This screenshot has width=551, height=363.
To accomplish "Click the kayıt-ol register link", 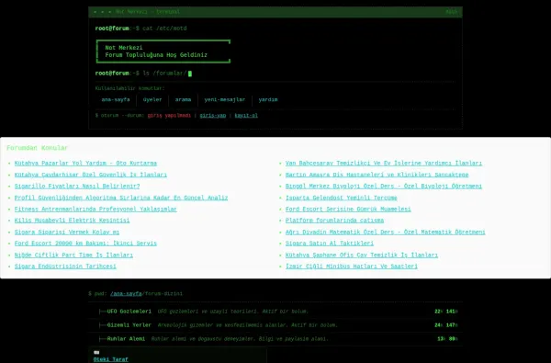I will 246,116.
